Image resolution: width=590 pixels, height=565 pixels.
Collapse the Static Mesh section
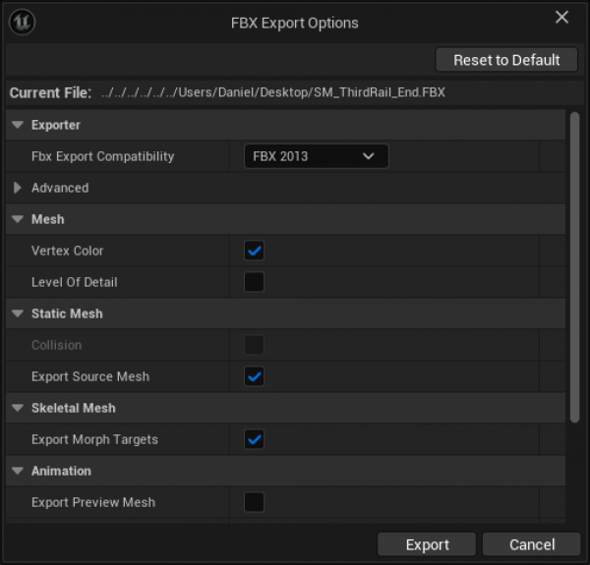pos(18,313)
